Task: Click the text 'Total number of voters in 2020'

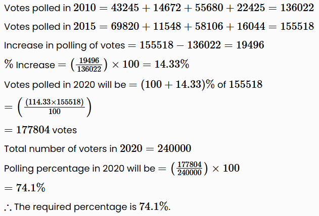Action: [60, 149]
